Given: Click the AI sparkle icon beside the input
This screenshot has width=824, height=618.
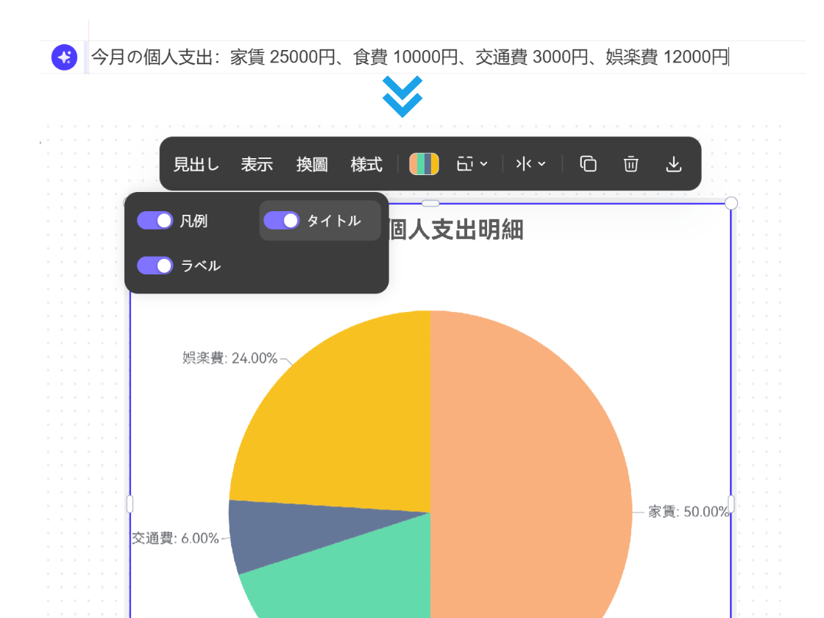Looking at the screenshot, I should pyautogui.click(x=64, y=57).
